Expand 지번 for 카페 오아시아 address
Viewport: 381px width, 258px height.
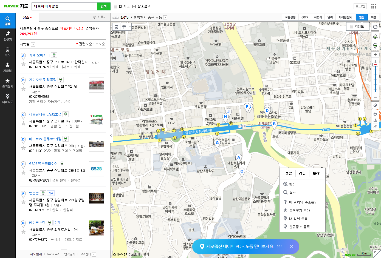(x=96, y=62)
